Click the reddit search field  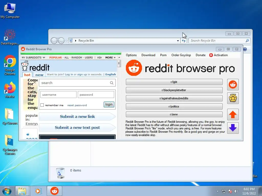(x=77, y=83)
